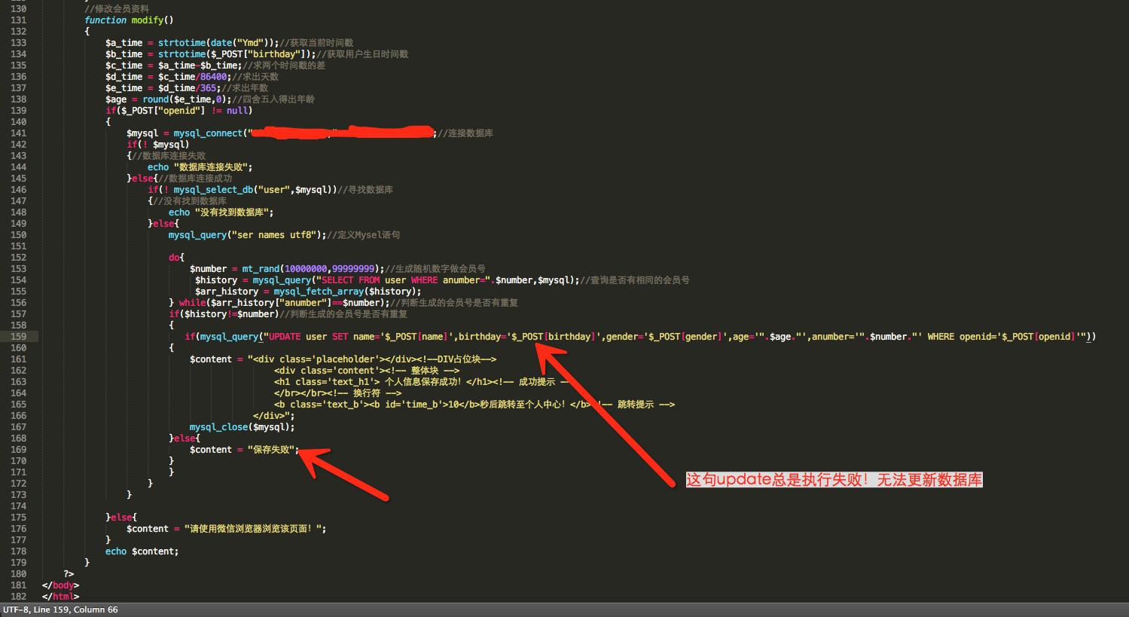Click the comment "//四舍五入得出年龄"
Screen dimensions: 1129x617
(273, 99)
